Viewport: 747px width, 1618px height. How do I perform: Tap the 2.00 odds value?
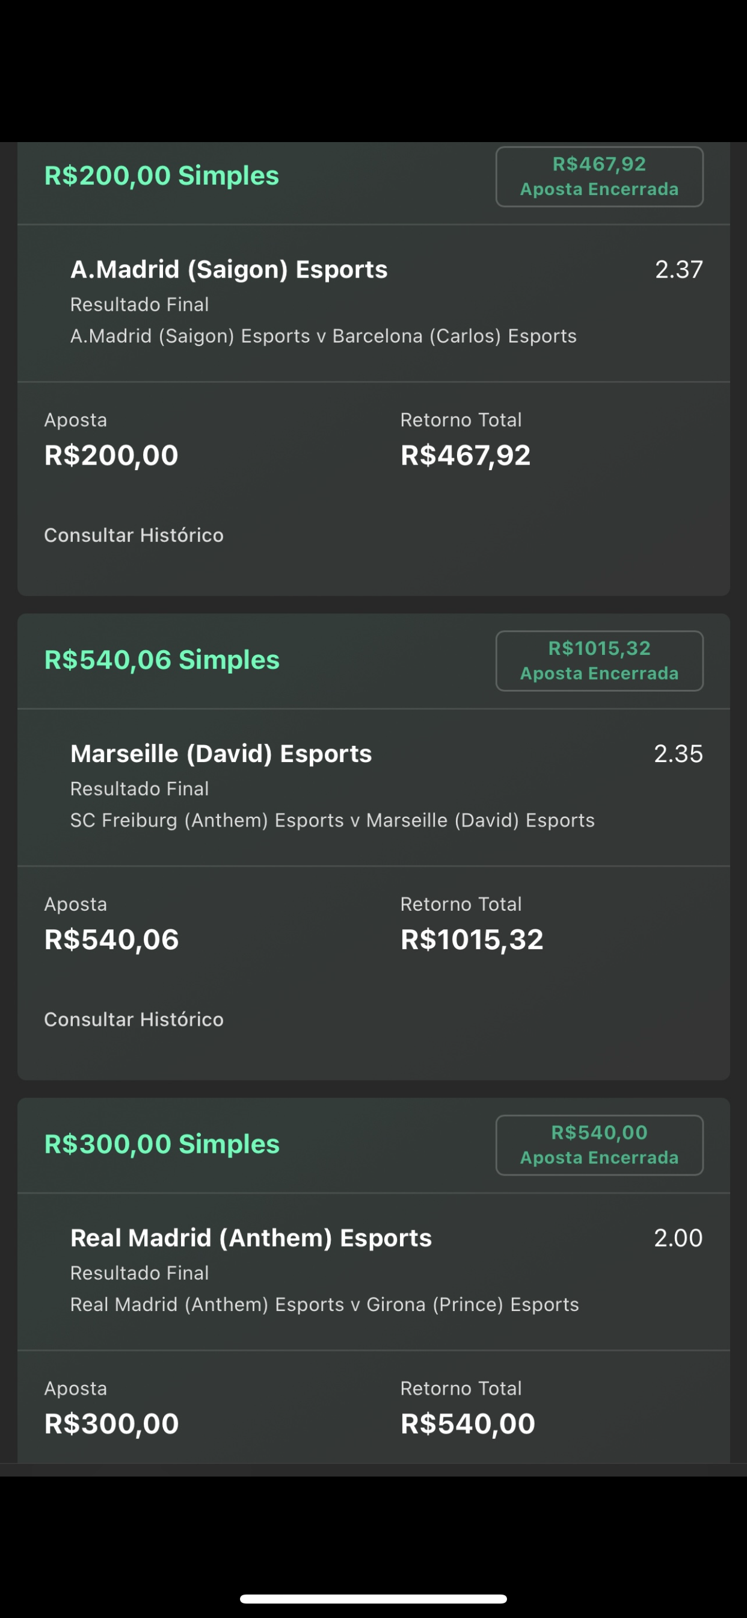678,1238
